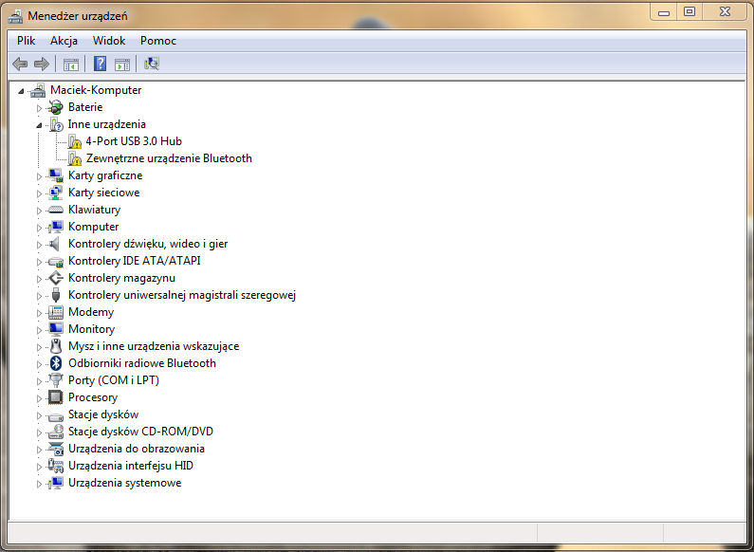
Task: Open the Widok menu
Action: 109,41
